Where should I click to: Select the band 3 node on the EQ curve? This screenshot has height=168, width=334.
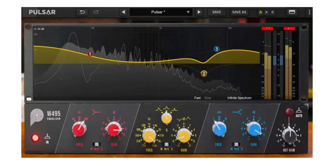tap(216, 49)
